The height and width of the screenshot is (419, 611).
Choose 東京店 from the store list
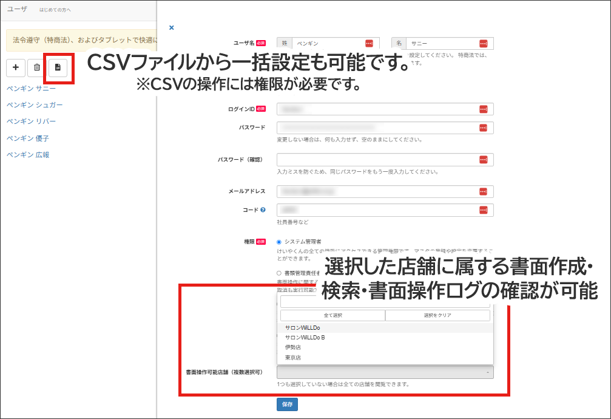click(294, 358)
